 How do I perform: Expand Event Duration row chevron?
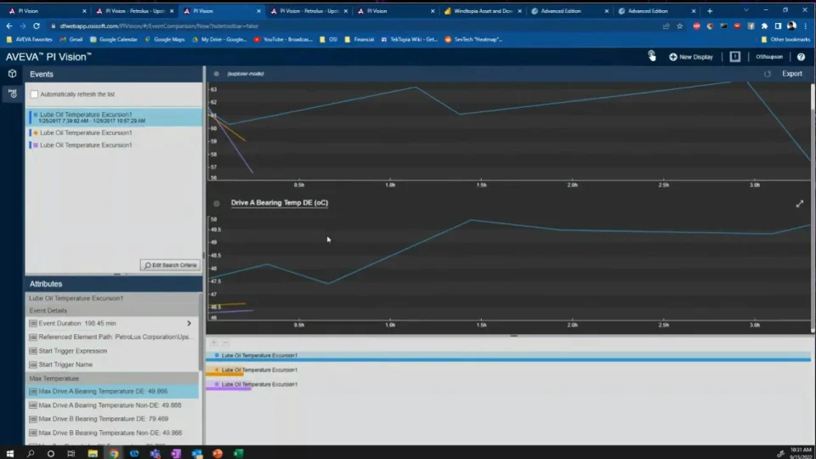point(189,323)
